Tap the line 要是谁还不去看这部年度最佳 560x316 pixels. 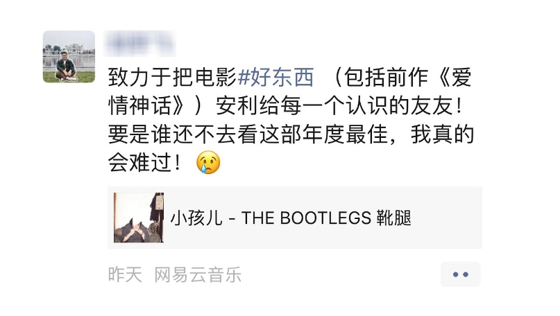pyautogui.click(x=248, y=134)
